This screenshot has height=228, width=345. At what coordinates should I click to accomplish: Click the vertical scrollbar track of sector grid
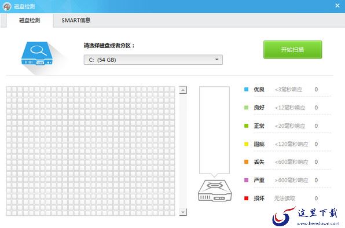pos(183,151)
